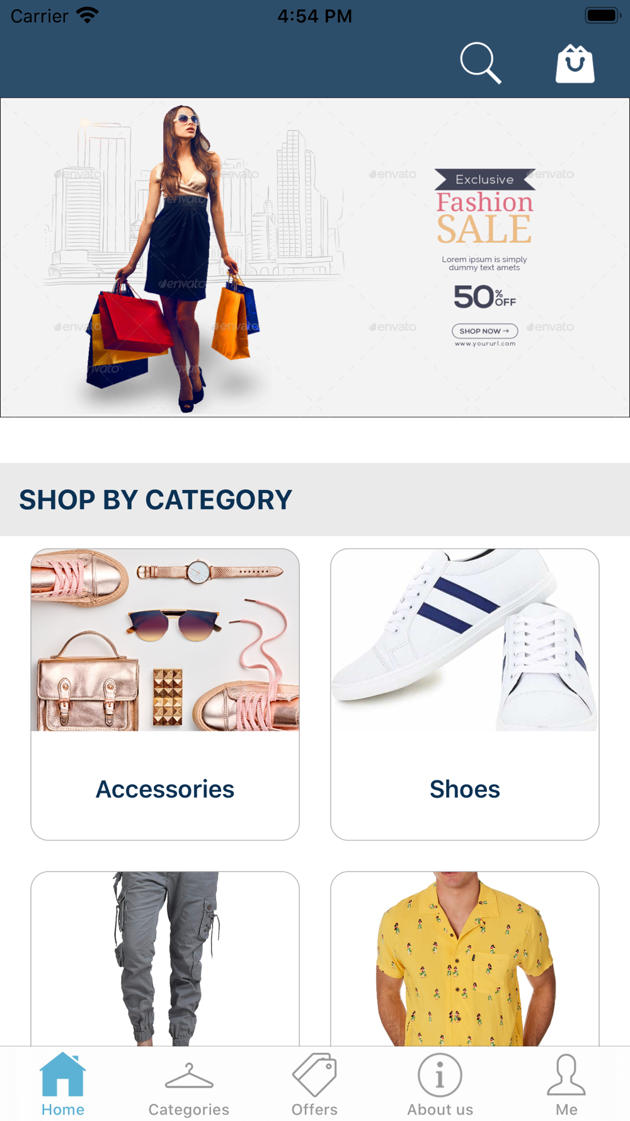630x1121 pixels.
Task: Tap the Me profile icon
Action: (566, 1074)
